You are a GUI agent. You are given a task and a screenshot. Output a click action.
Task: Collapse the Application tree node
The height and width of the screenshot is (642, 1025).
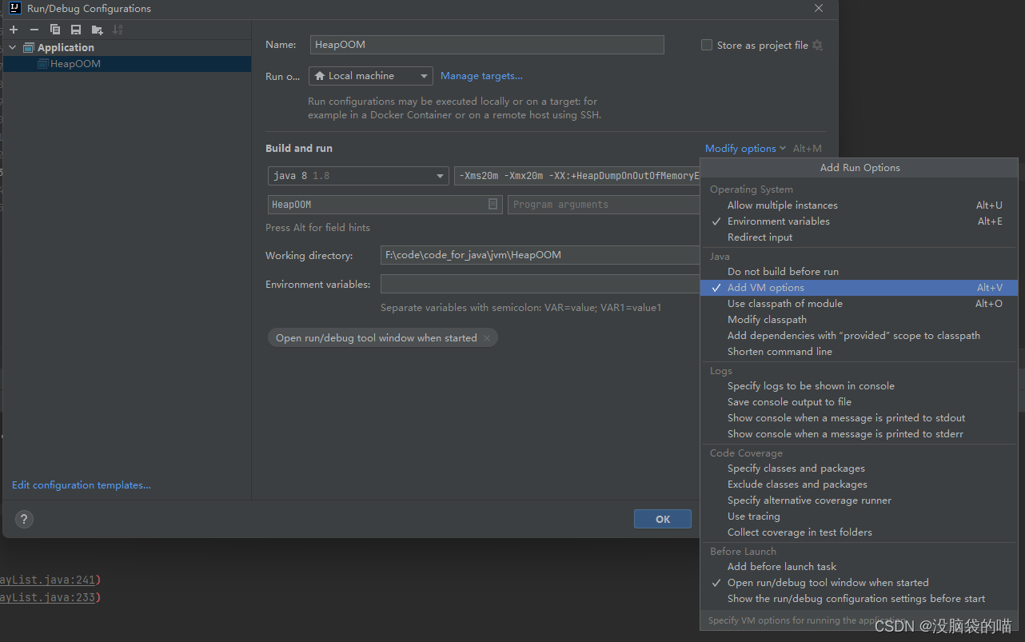click(13, 48)
